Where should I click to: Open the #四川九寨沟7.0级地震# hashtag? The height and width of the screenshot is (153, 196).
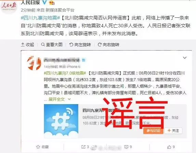click(65, 73)
